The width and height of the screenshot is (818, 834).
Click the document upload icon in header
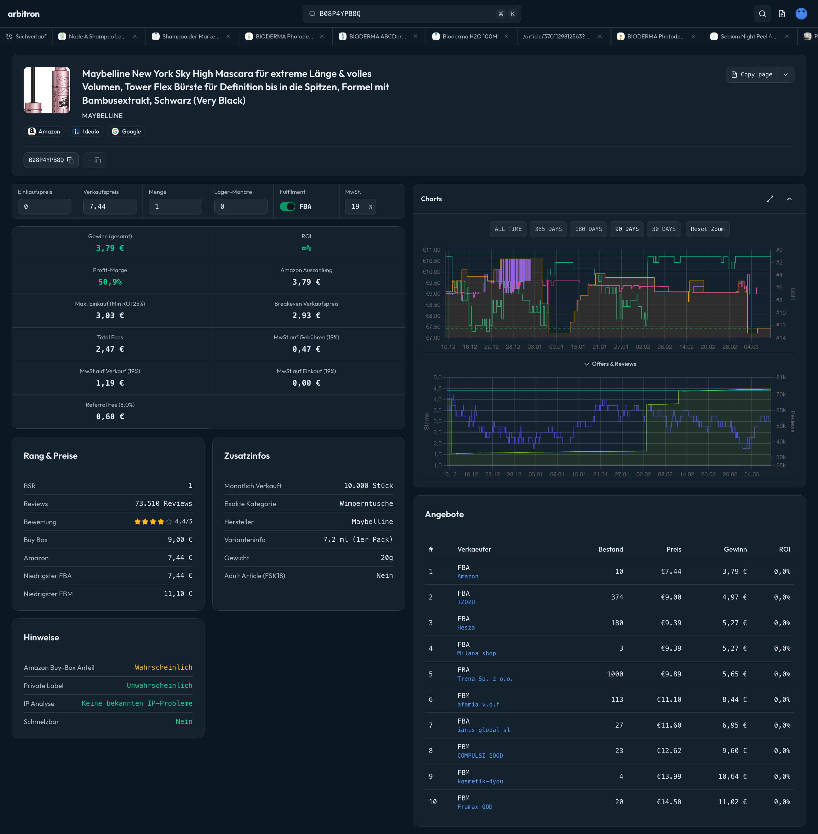tap(781, 14)
